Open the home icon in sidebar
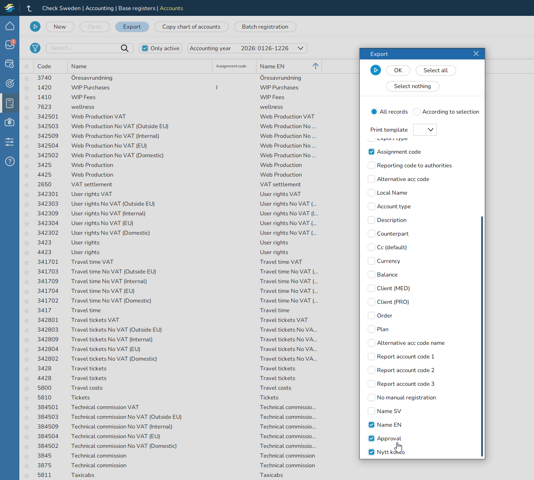The width and height of the screenshot is (534, 480). pyautogui.click(x=10, y=26)
